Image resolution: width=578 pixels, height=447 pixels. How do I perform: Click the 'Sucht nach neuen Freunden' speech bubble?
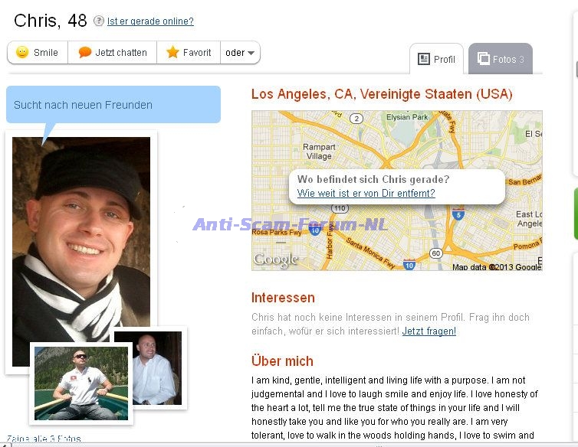(x=113, y=105)
